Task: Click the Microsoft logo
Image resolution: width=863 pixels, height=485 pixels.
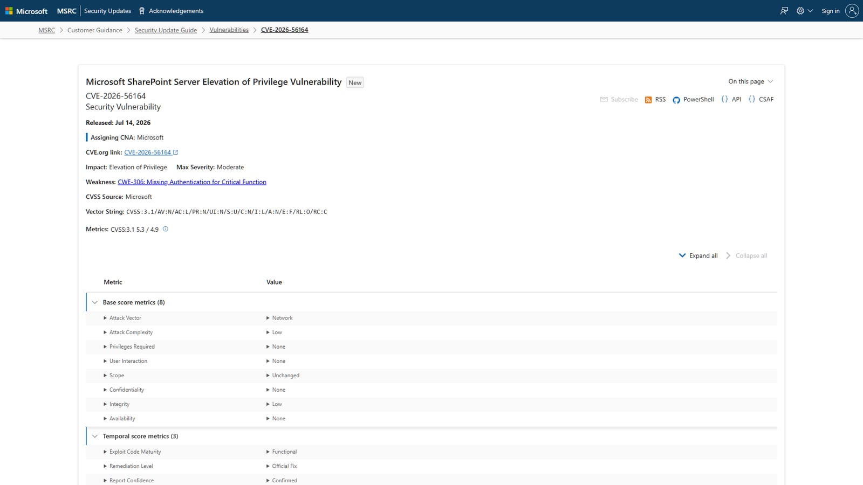Action: click(26, 11)
